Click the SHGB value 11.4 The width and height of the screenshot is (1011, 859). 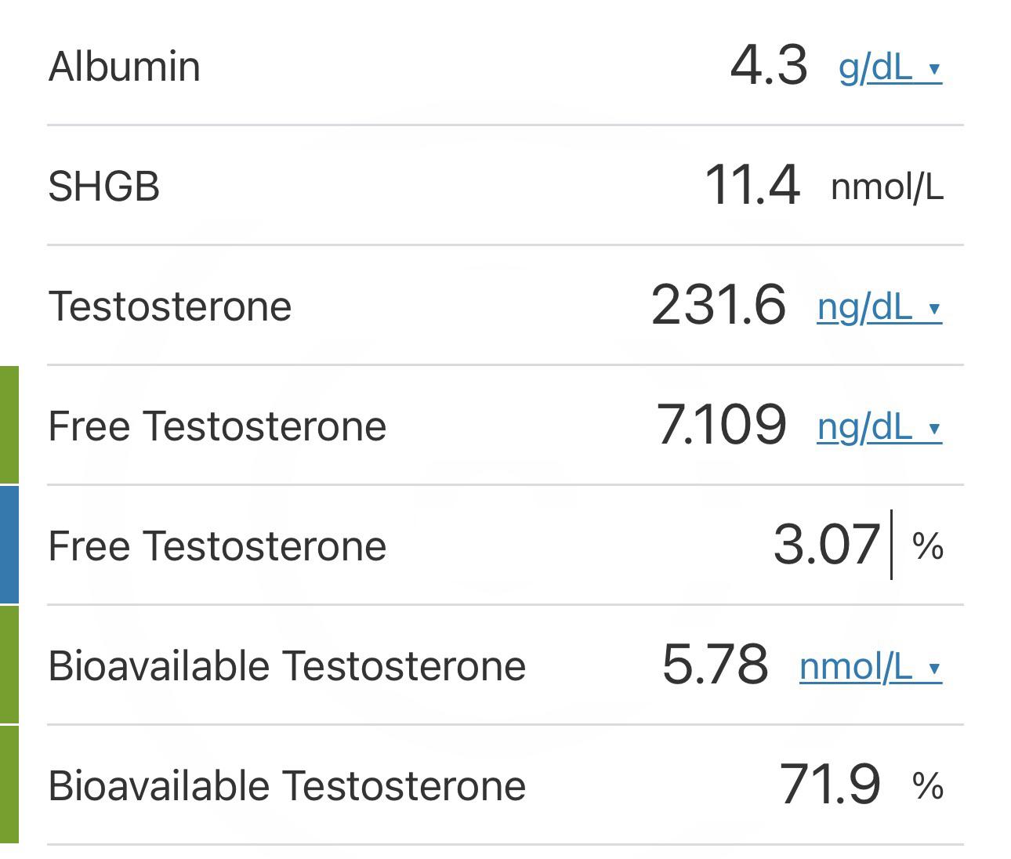(x=755, y=186)
